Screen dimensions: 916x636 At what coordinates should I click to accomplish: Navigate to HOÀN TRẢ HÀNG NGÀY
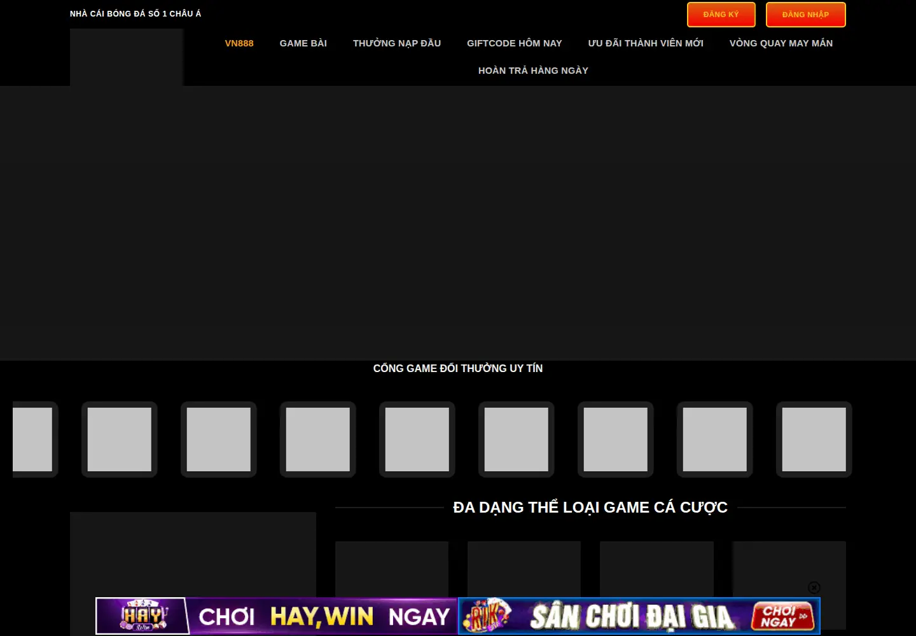click(533, 71)
